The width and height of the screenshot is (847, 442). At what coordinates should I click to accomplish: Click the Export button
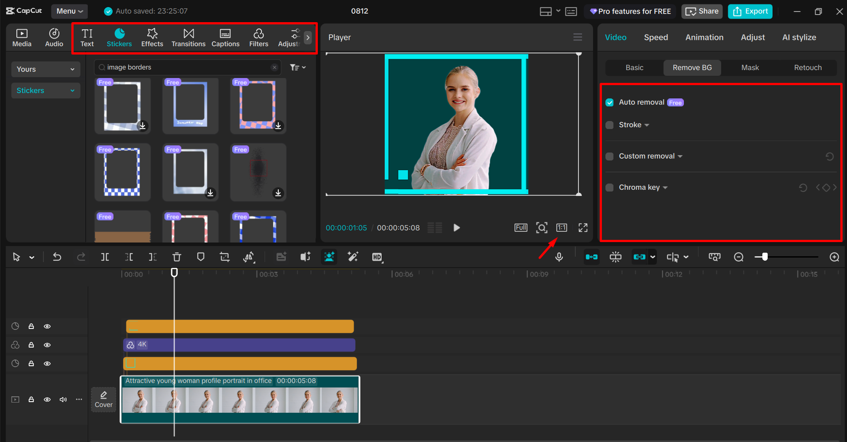[x=749, y=11]
